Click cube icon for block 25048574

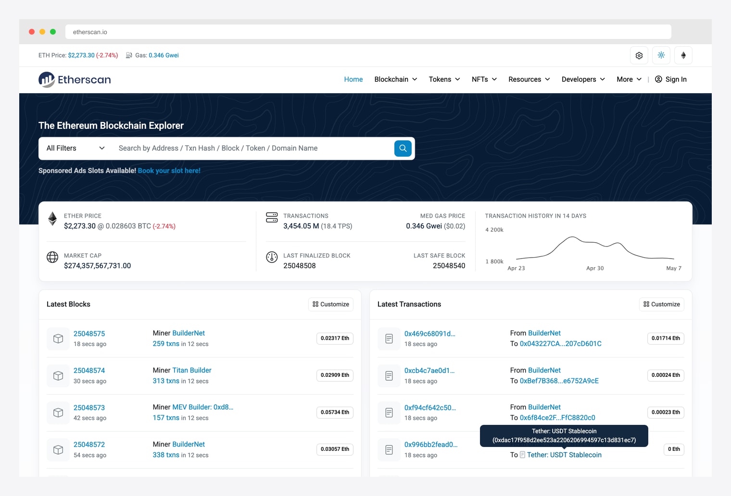(x=58, y=375)
